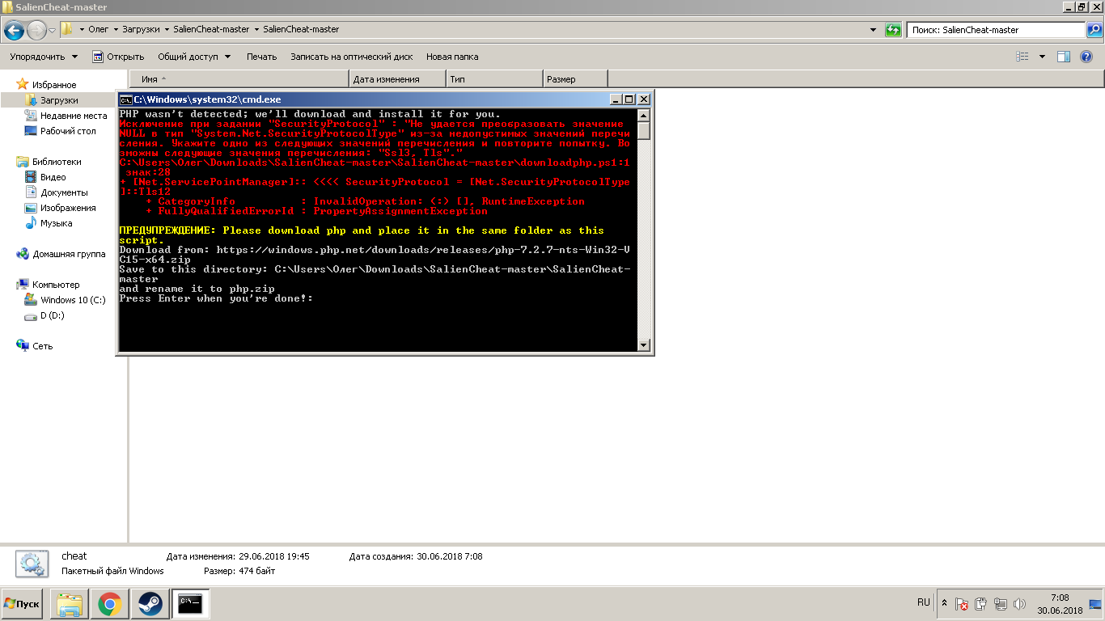This screenshot has width=1105, height=621.
Task: Click the RU language indicator
Action: pyautogui.click(x=924, y=602)
